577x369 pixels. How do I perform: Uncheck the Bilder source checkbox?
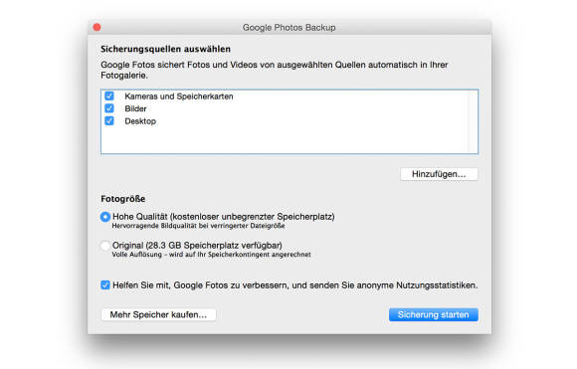(108, 108)
